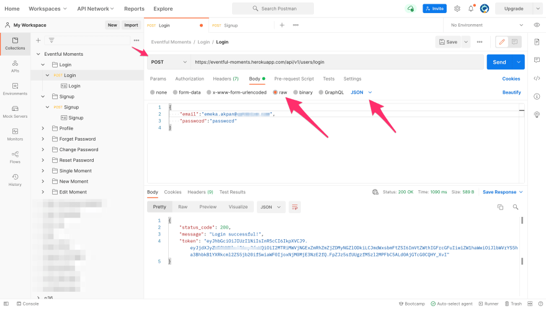Toggle response line wrap icon
The height and width of the screenshot is (316, 546).
pos(295,207)
